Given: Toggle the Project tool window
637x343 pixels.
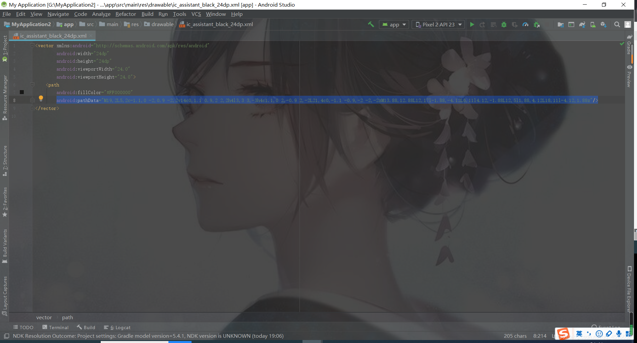Looking at the screenshot, I should 5,48.
